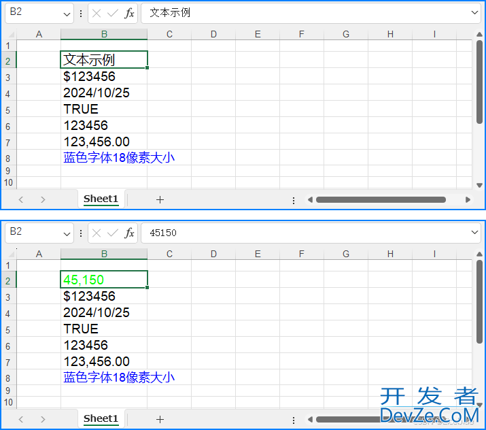
Task: Expand the formula bar in top spreadsheet
Action: tap(474, 13)
